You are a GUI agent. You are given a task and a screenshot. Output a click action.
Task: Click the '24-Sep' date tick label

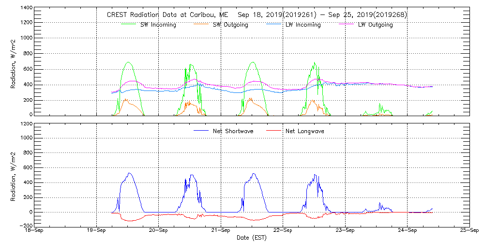click(x=407, y=231)
